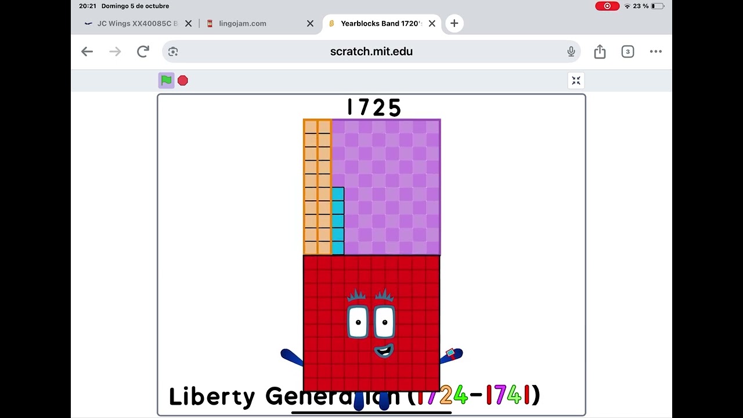This screenshot has width=743, height=418.
Task: Focus the scratch.mit.edu address bar
Action: pyautogui.click(x=371, y=52)
